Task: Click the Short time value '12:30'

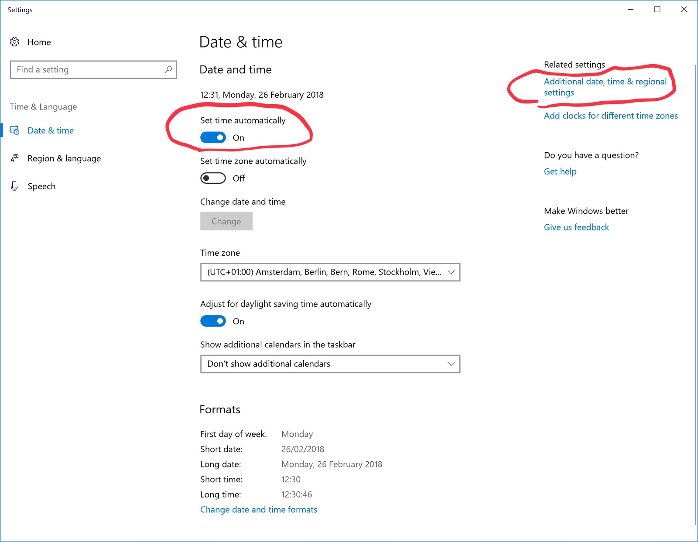Action: 291,479
